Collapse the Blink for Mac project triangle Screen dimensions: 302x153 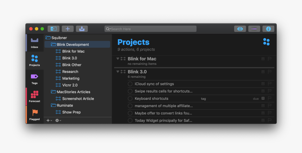click(118, 59)
